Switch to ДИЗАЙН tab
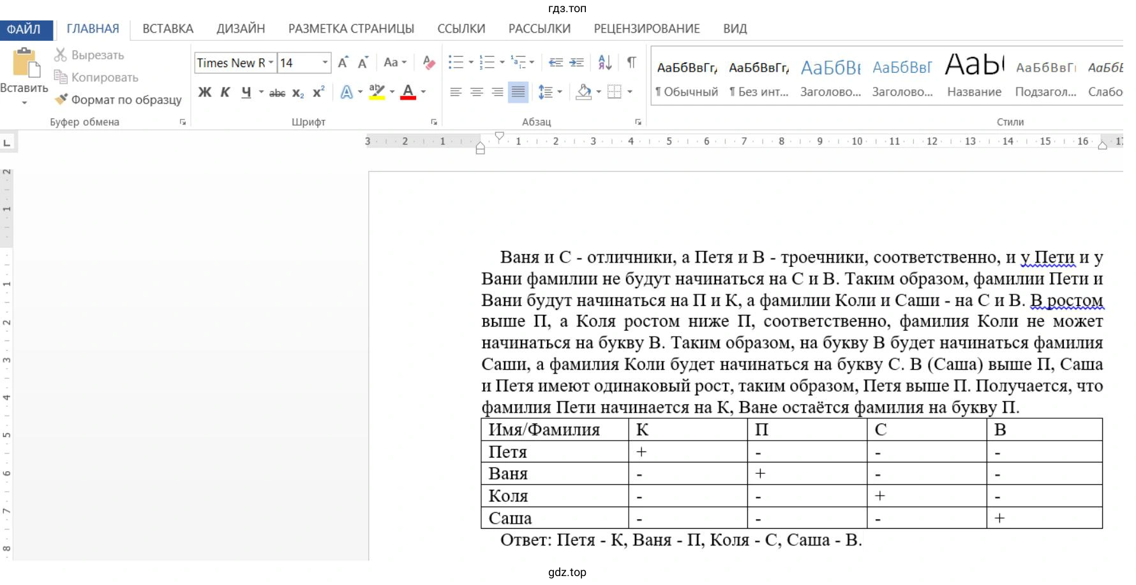Viewport: 1136px width, 585px height. [241, 29]
